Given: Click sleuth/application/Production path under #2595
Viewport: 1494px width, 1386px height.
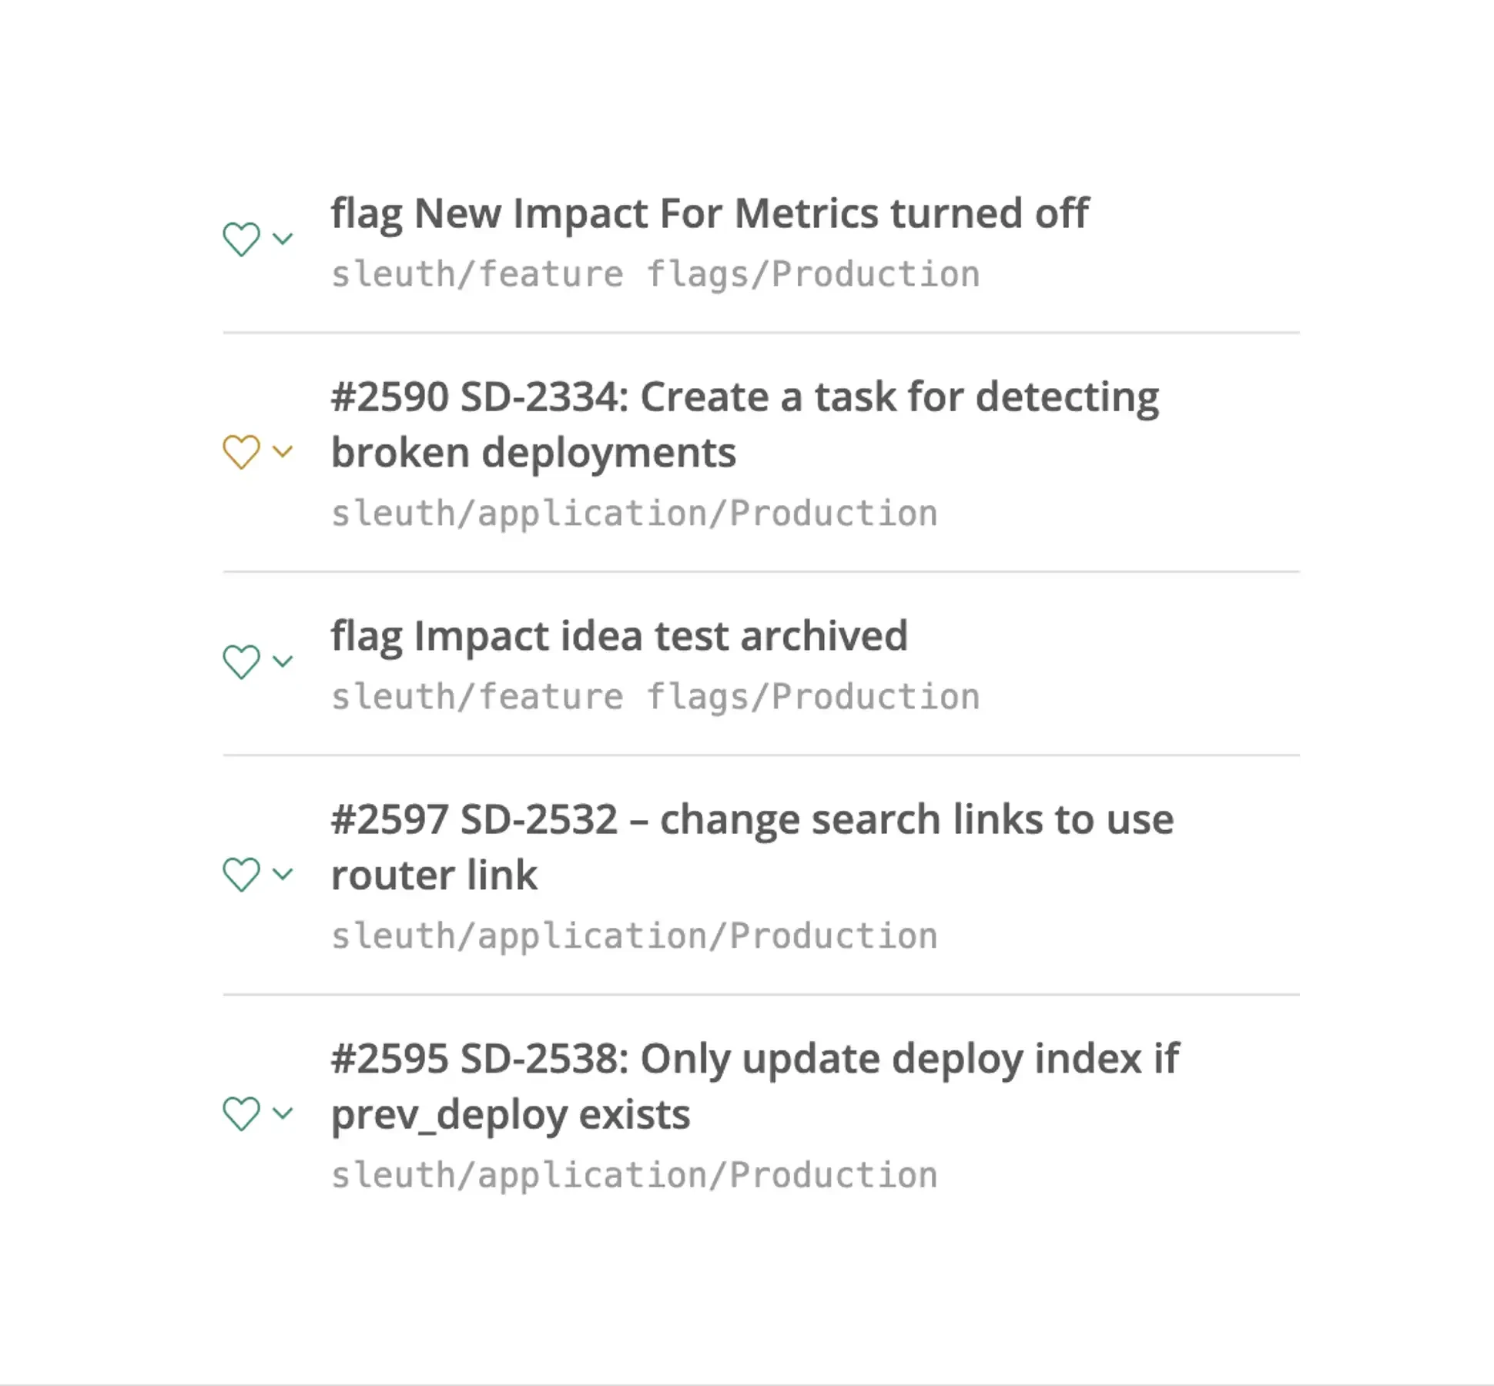Looking at the screenshot, I should (635, 1176).
